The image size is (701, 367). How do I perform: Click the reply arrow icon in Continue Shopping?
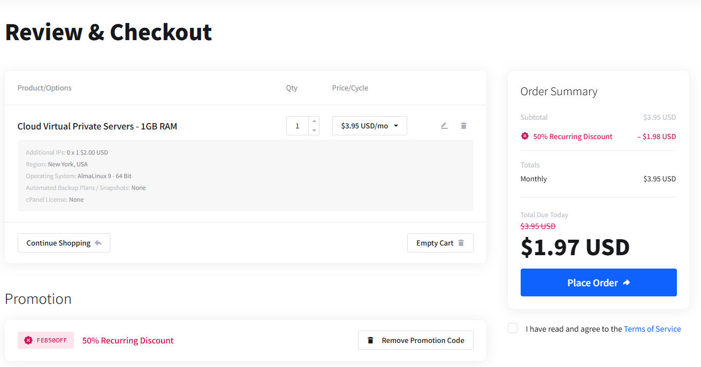98,243
